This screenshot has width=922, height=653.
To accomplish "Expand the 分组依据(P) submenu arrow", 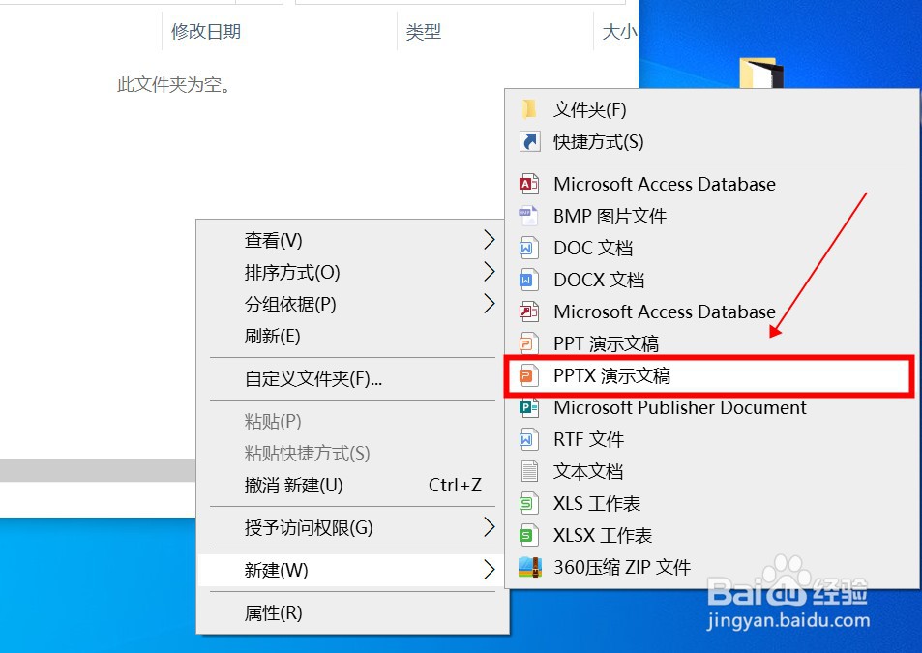I will point(489,304).
